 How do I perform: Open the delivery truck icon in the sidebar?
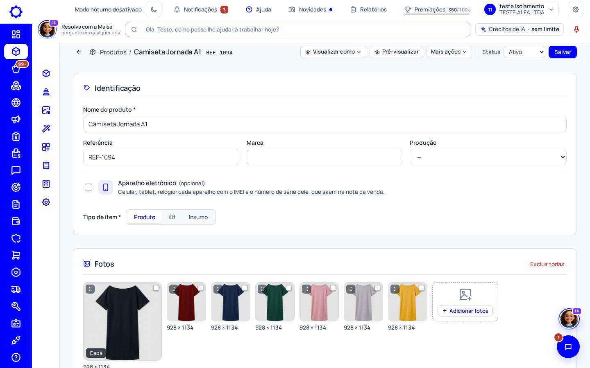tap(16, 289)
